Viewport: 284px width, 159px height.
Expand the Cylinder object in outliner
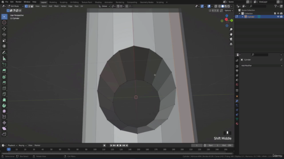coord(243,17)
